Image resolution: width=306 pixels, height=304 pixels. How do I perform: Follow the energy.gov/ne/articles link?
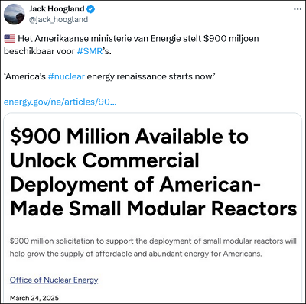click(60, 102)
